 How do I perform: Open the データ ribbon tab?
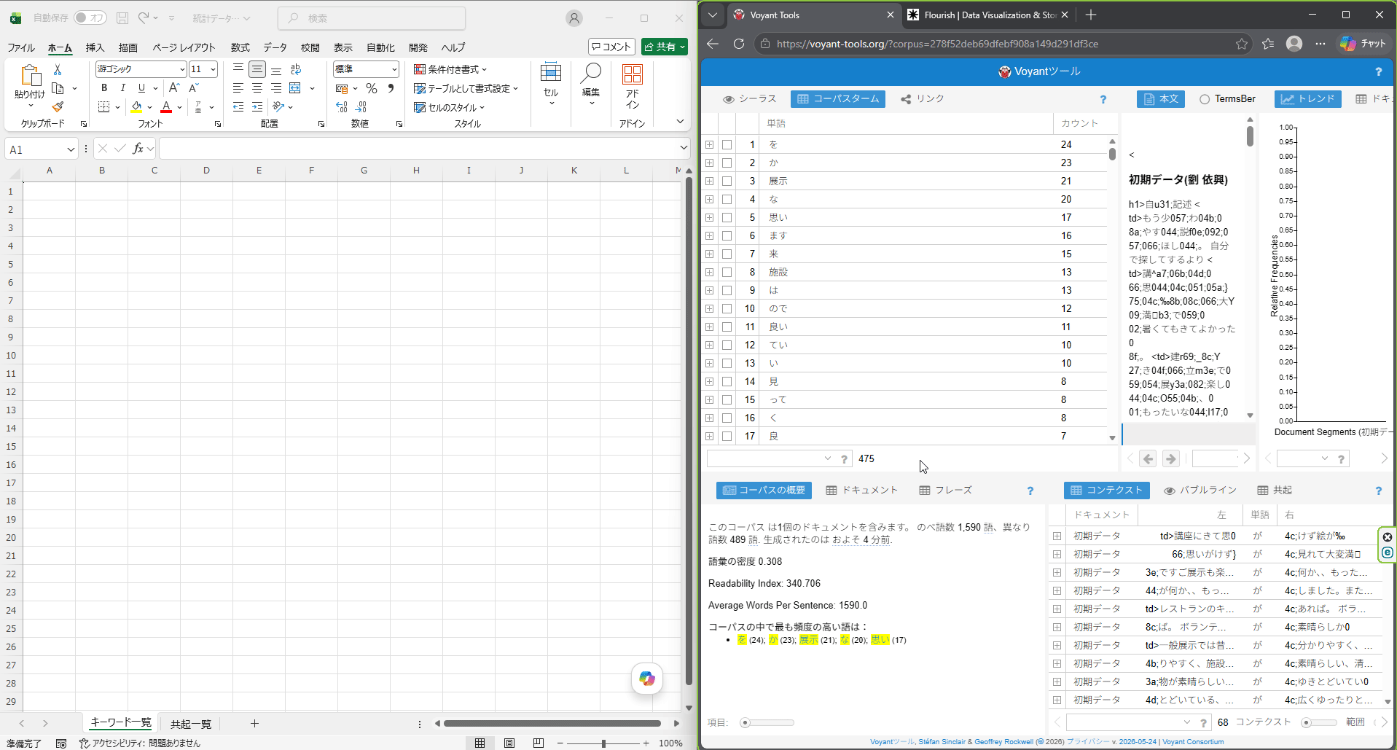point(275,47)
